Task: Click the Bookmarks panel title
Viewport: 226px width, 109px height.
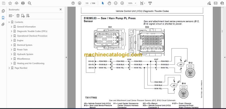Action: (x=14, y=10)
